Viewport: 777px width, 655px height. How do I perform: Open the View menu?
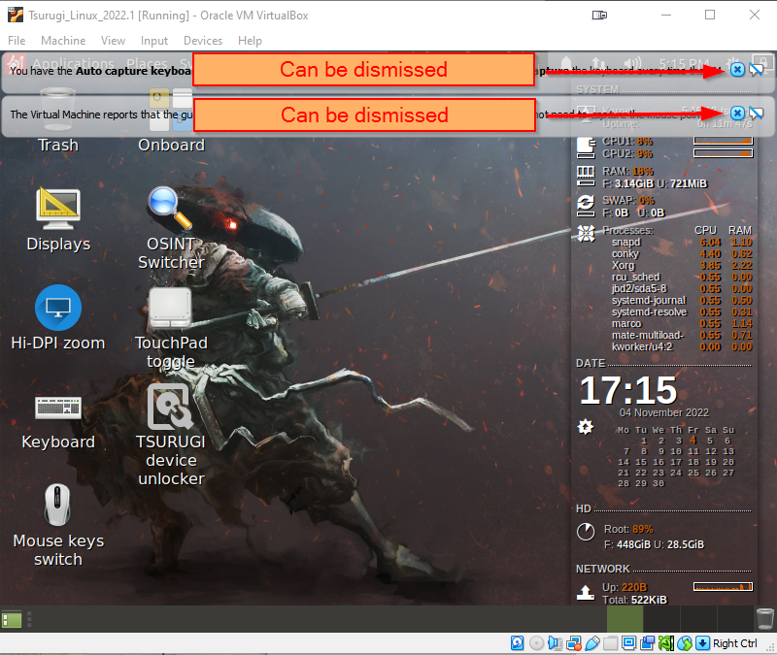pyautogui.click(x=113, y=41)
